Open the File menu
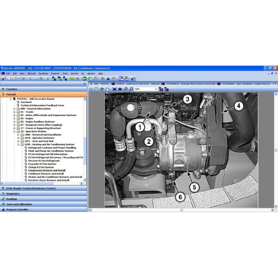 [8, 73]
